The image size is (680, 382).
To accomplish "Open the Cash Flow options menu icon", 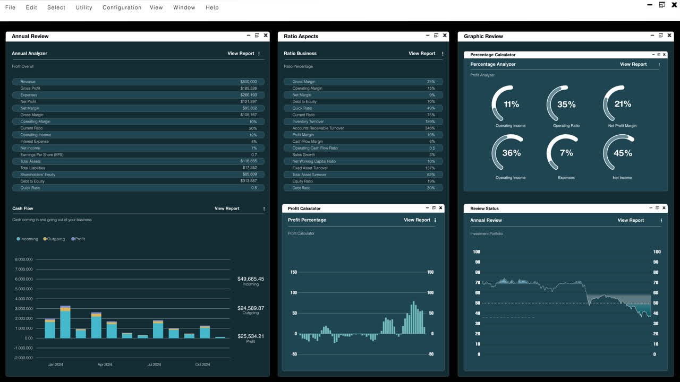I will point(264,209).
